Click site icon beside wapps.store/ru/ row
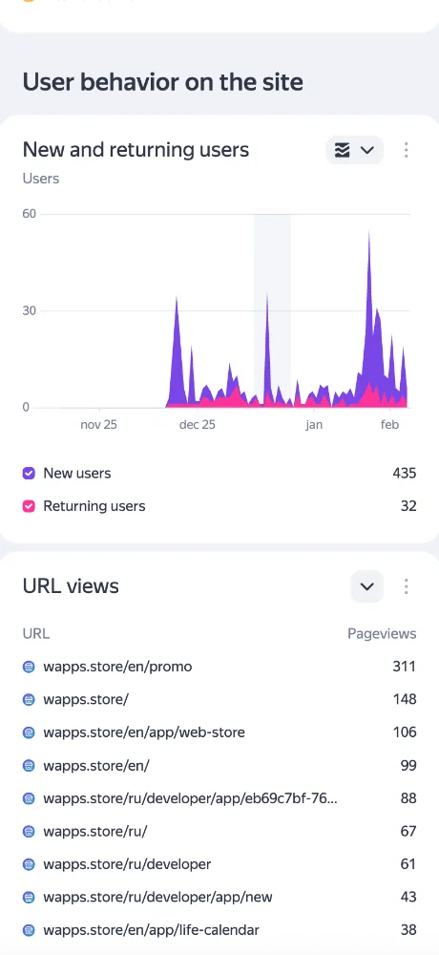 click(x=29, y=832)
